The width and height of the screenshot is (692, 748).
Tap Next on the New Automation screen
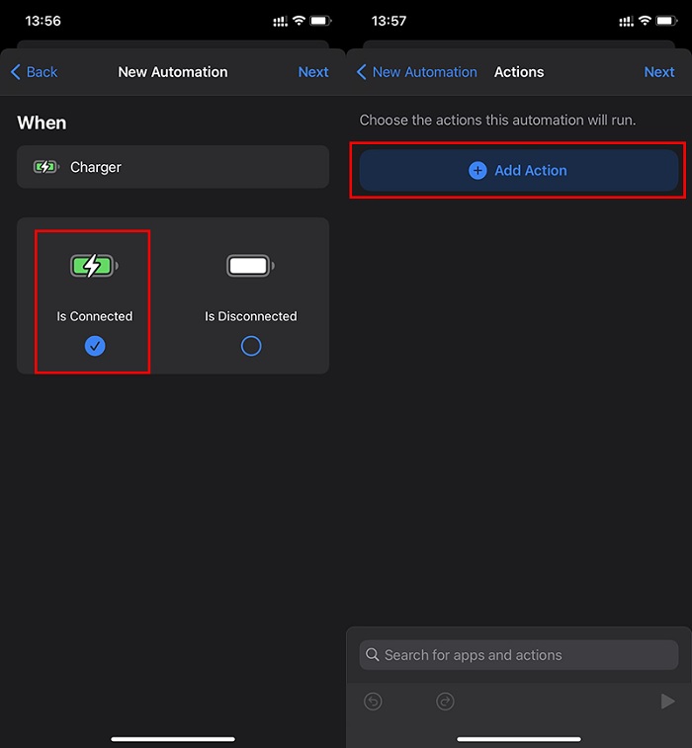pyautogui.click(x=313, y=72)
